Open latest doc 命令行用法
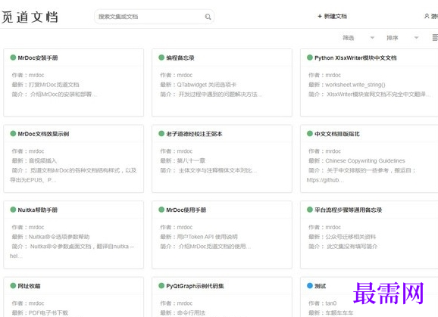 [x=191, y=312]
